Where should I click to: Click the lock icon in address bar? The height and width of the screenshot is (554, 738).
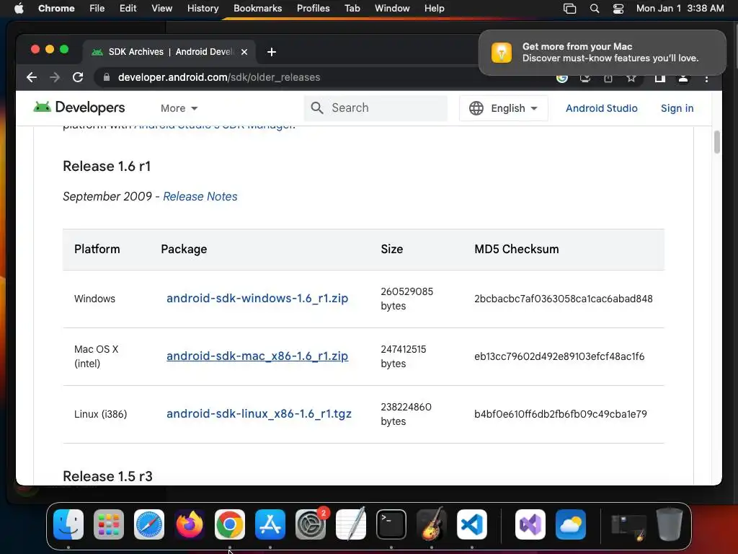pos(107,77)
